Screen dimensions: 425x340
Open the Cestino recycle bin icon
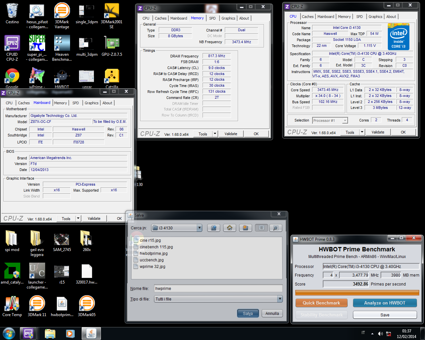tap(12, 13)
